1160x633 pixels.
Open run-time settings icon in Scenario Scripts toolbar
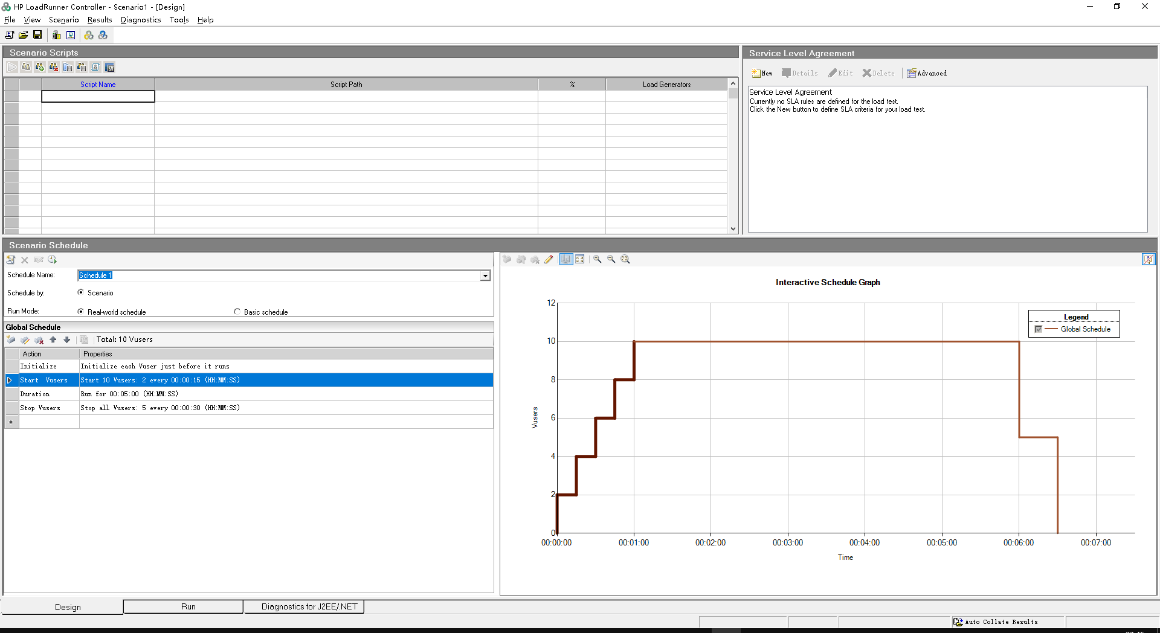[x=68, y=67]
